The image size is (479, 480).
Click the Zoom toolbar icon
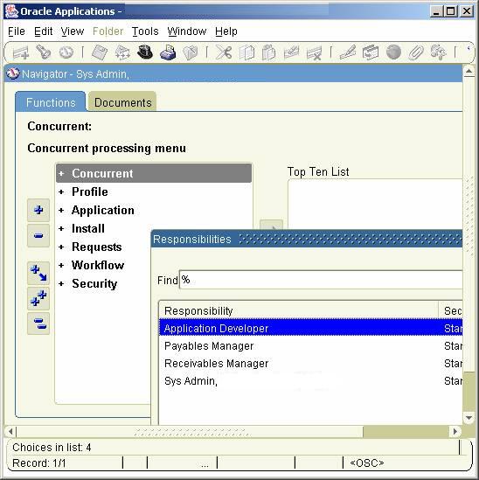coord(371,52)
